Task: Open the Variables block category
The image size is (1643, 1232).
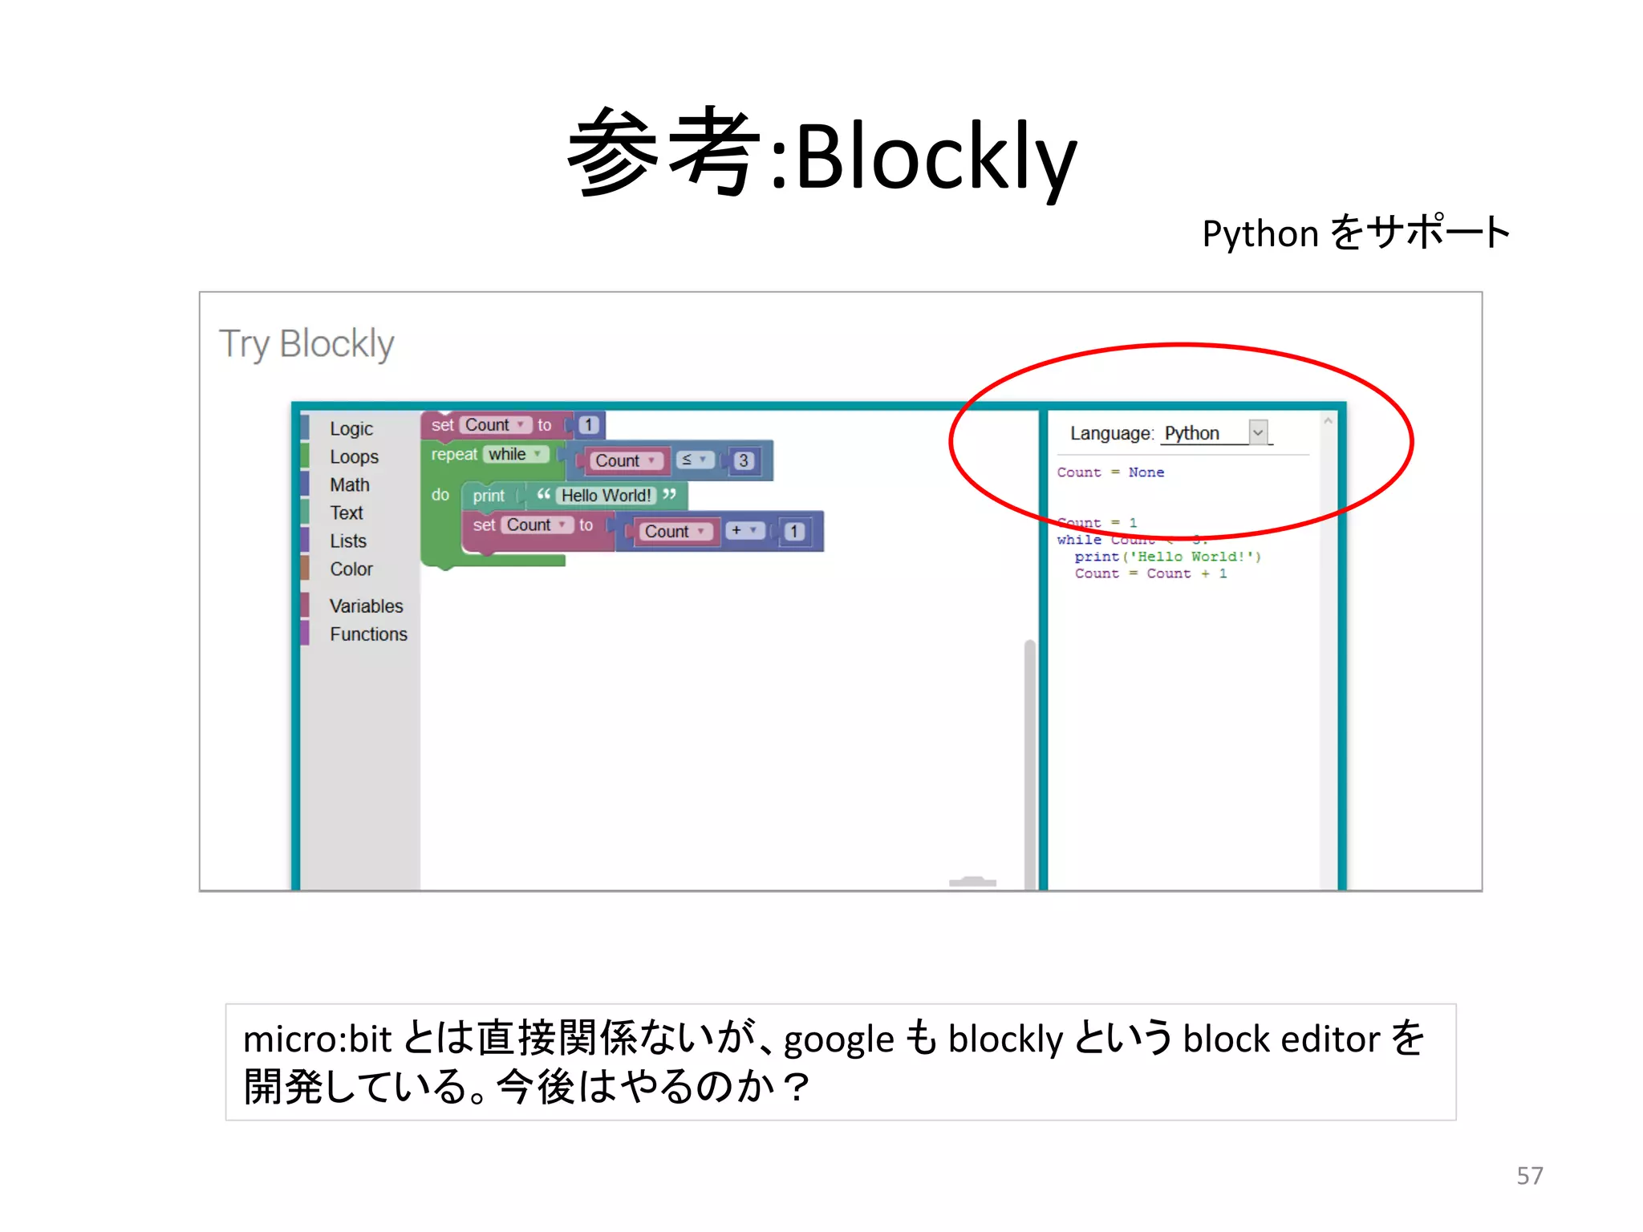Action: (x=366, y=606)
